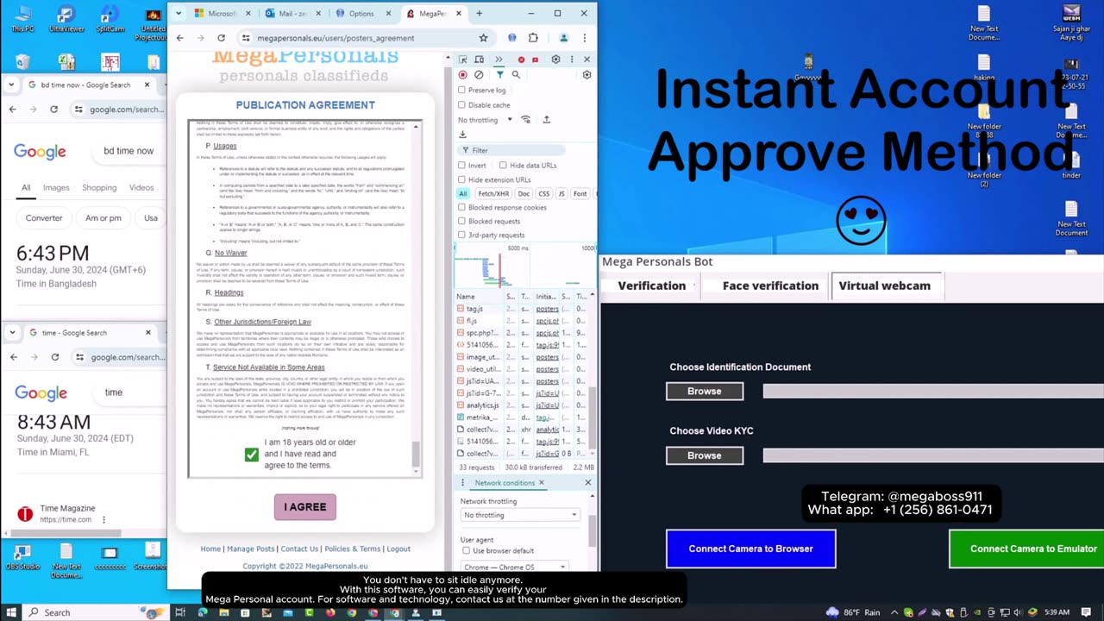Image resolution: width=1104 pixels, height=621 pixels.
Task: Tick Hide data URLs checkbox
Action: point(503,166)
